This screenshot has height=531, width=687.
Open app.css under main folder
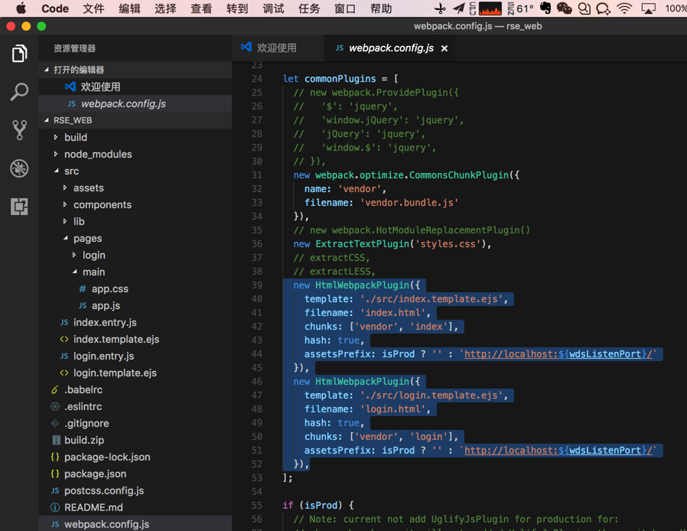pyautogui.click(x=109, y=288)
